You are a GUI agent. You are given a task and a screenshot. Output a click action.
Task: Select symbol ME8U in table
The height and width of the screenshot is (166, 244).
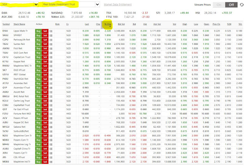point(6,162)
